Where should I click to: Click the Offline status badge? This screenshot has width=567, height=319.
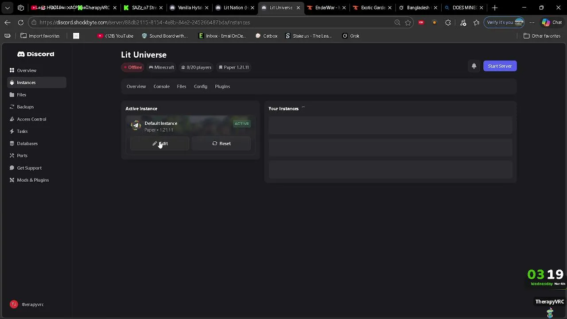(x=133, y=67)
